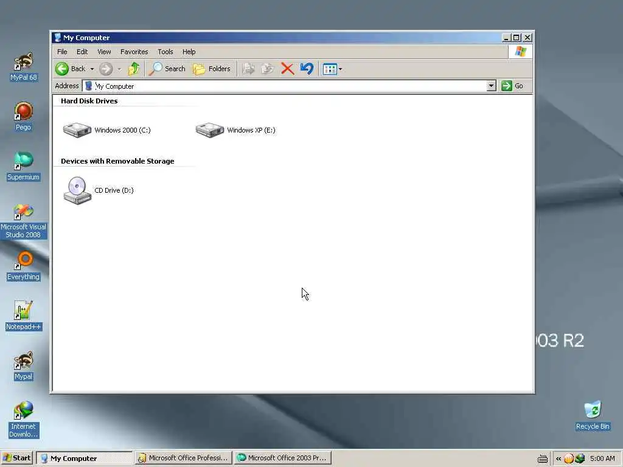623x467 pixels.
Task: Select the Everything desktop shortcut
Action: pyautogui.click(x=24, y=266)
